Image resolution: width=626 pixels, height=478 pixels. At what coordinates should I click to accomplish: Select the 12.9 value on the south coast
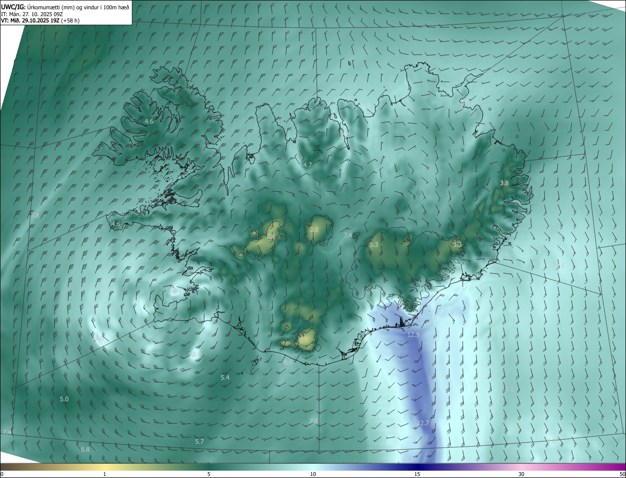pos(413,334)
